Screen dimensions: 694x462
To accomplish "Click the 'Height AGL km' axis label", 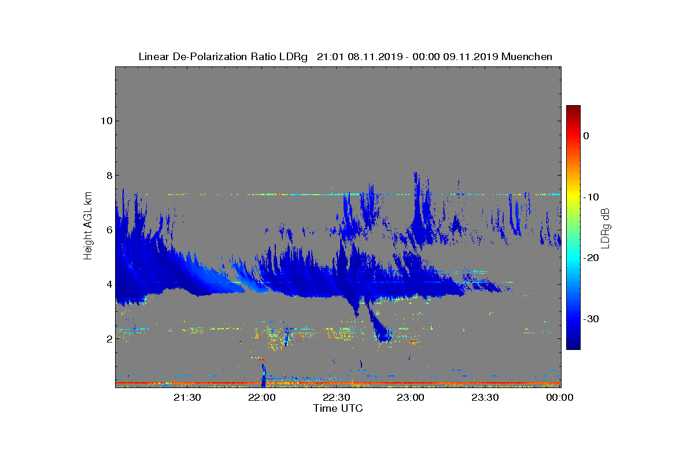I will (88, 226).
